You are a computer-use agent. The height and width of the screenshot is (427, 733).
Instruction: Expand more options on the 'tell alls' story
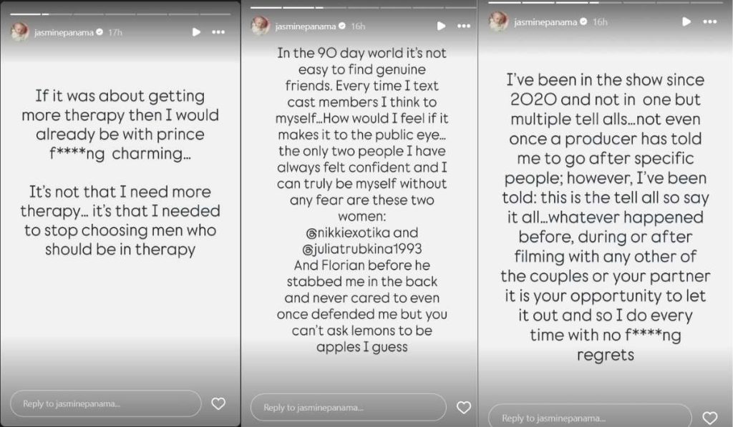click(709, 21)
